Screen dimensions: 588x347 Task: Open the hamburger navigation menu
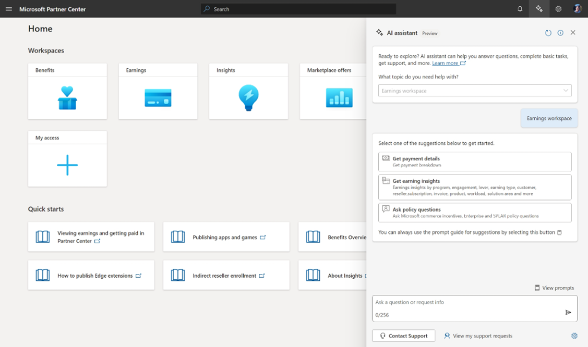click(x=8, y=9)
